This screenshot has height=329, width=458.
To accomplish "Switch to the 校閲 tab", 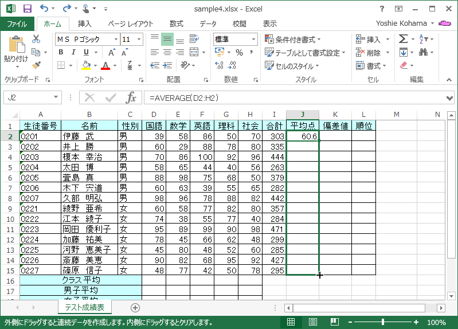I will click(x=239, y=23).
